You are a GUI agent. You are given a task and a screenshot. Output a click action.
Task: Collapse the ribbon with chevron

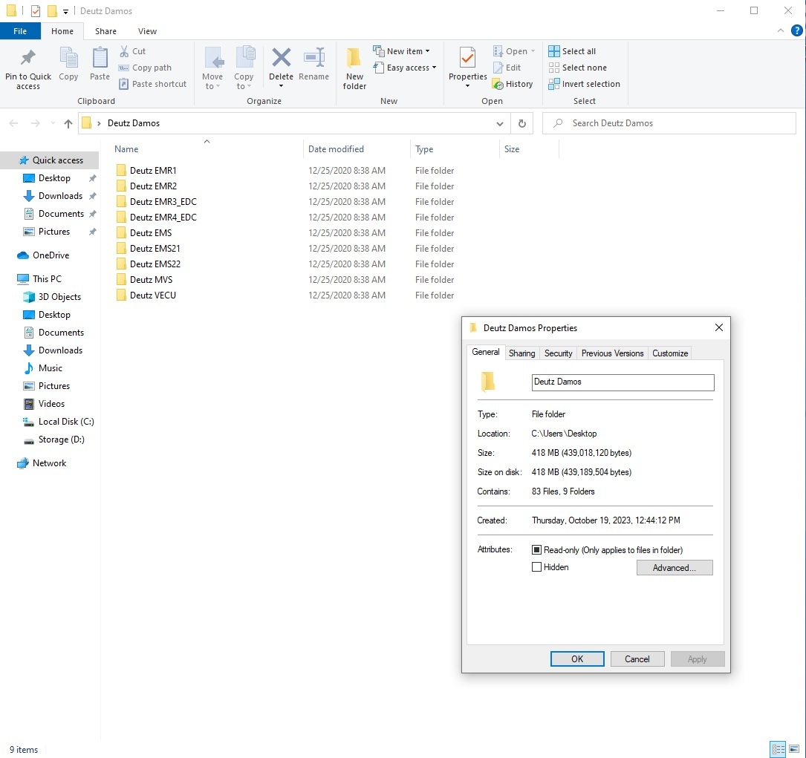click(x=780, y=31)
